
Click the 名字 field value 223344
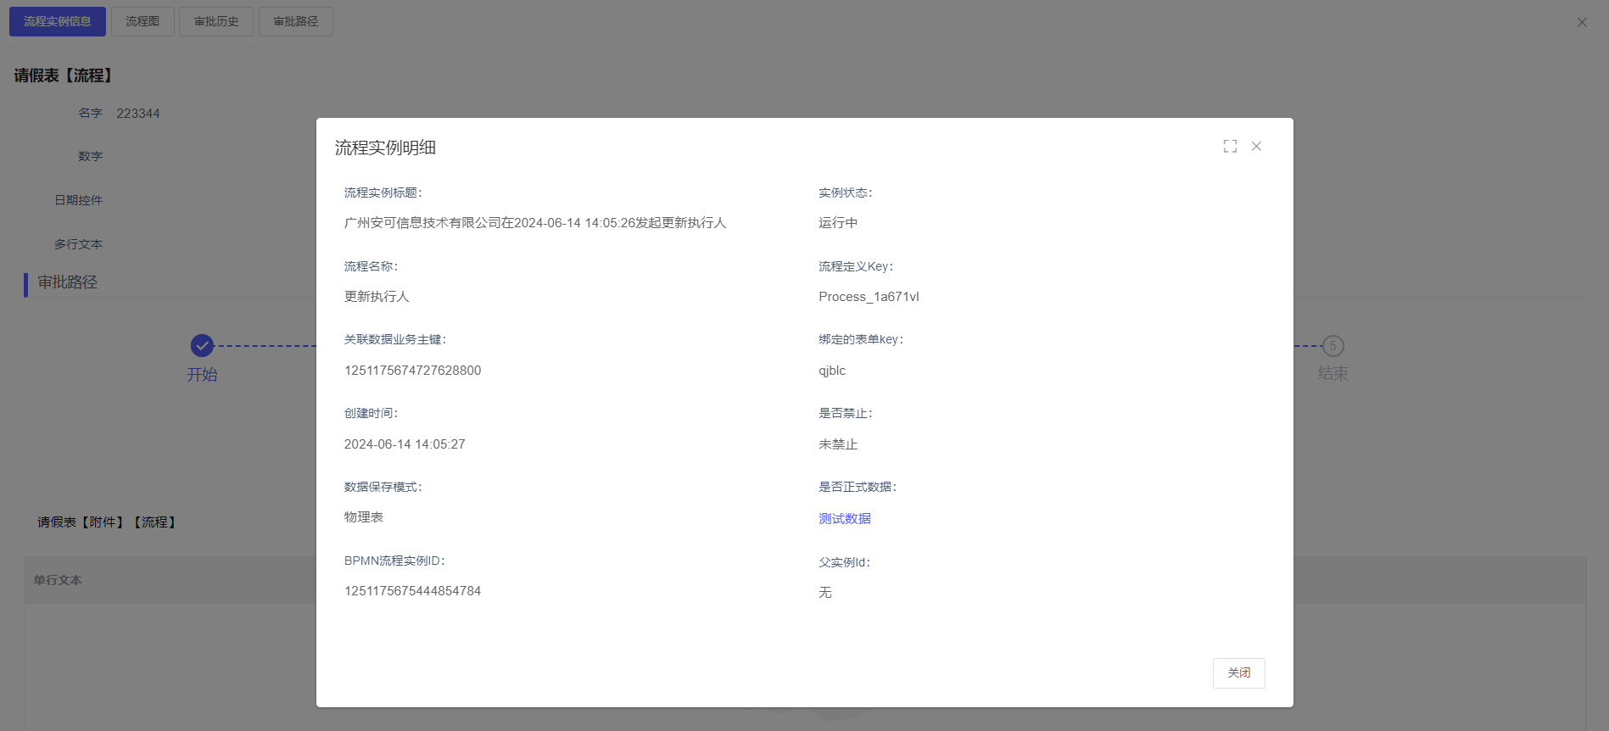138,114
